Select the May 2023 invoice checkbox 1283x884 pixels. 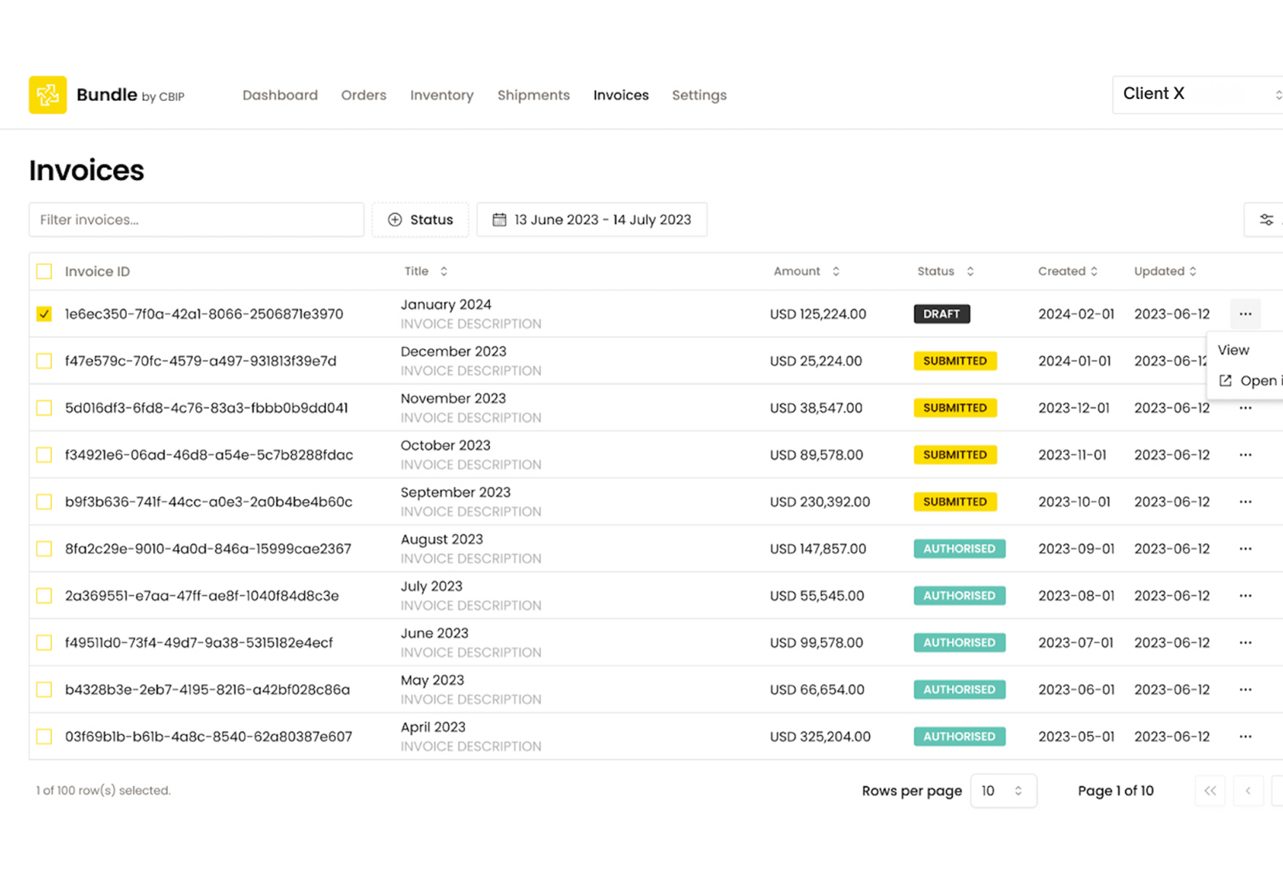pos(44,689)
